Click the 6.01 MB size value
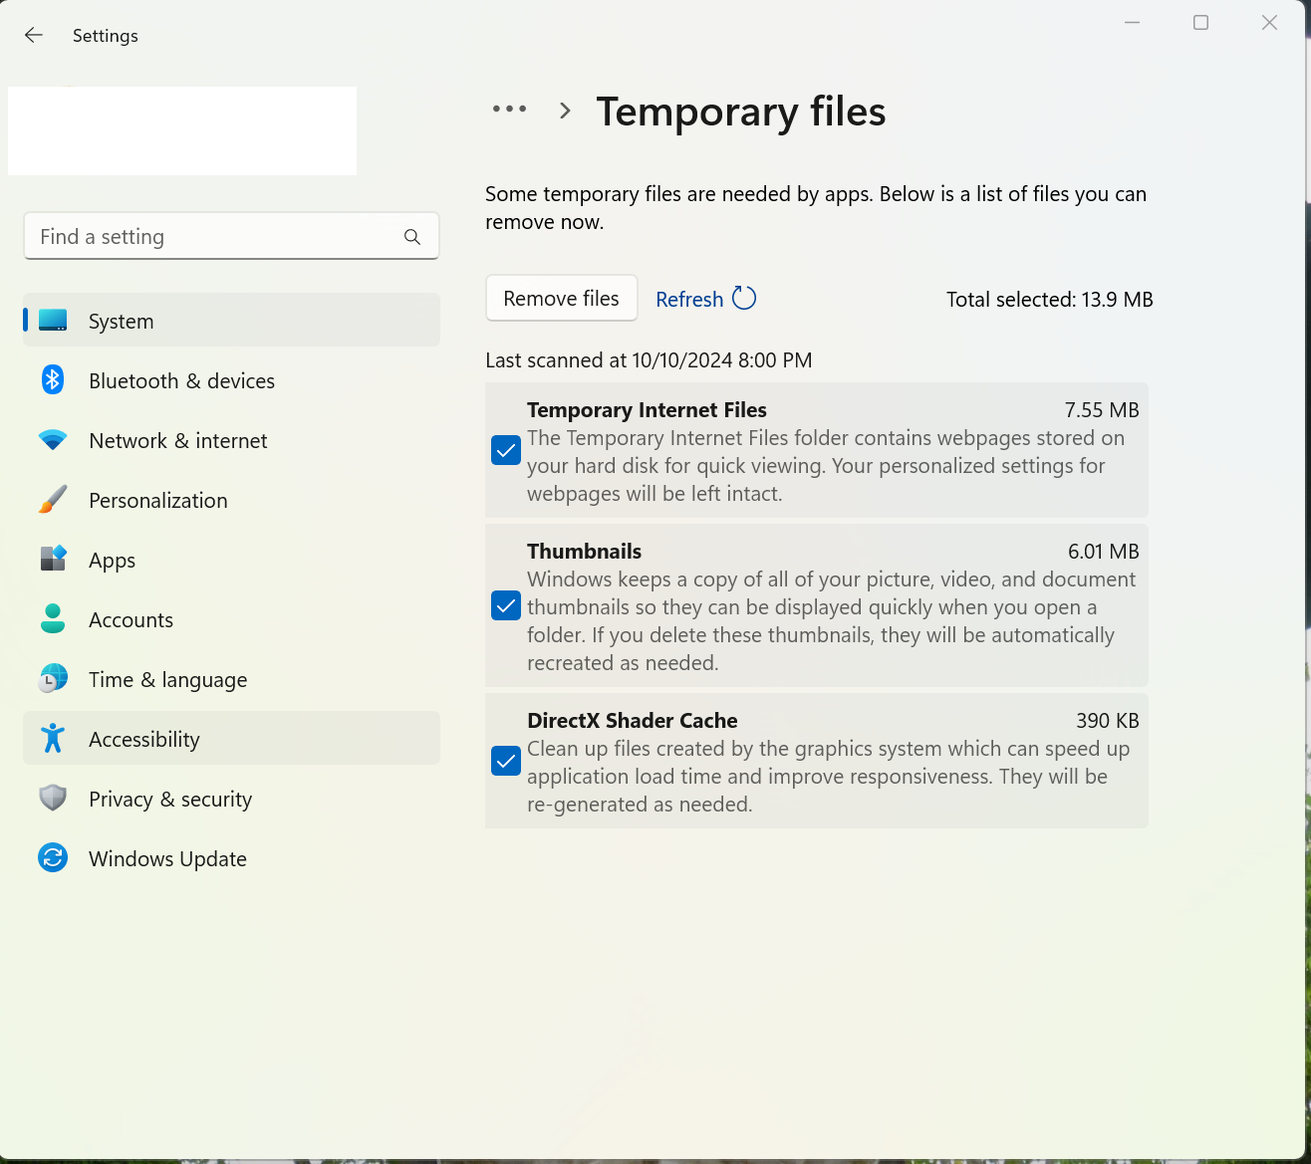 pos(1104,551)
